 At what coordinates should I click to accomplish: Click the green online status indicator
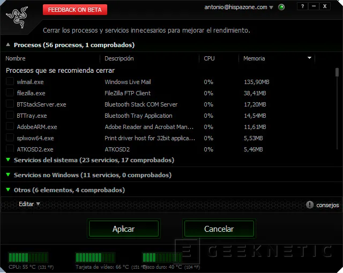(x=281, y=7)
